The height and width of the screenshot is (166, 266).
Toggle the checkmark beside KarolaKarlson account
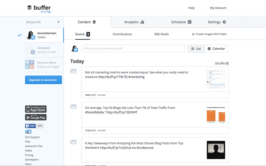(x=20, y=35)
